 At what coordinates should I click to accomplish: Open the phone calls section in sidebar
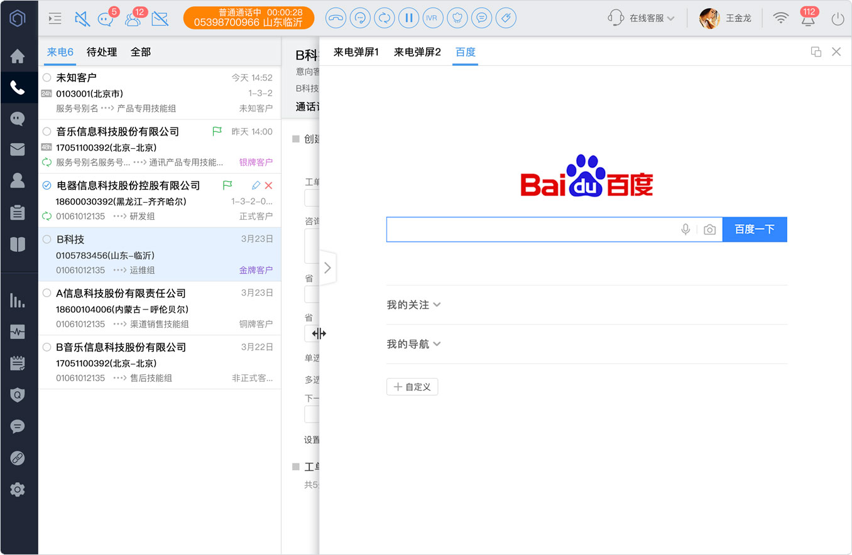click(18, 88)
